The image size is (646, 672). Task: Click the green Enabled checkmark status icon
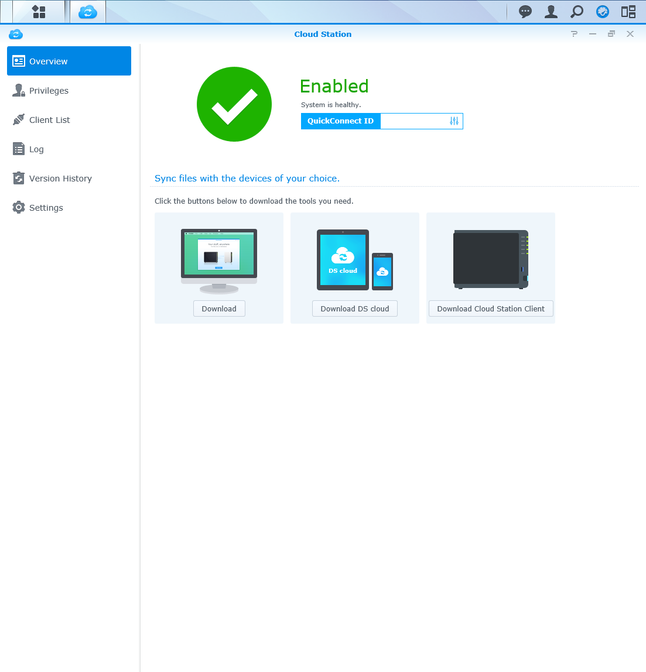click(234, 104)
